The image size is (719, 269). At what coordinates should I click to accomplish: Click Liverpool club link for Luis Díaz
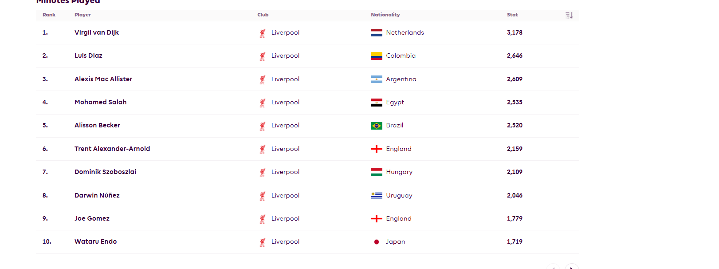285,55
